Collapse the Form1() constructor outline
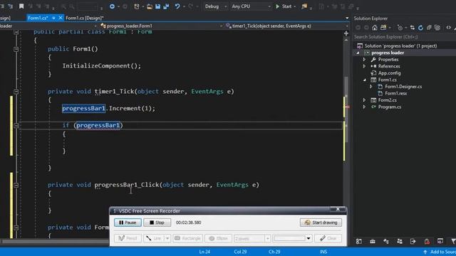 [x=16, y=49]
